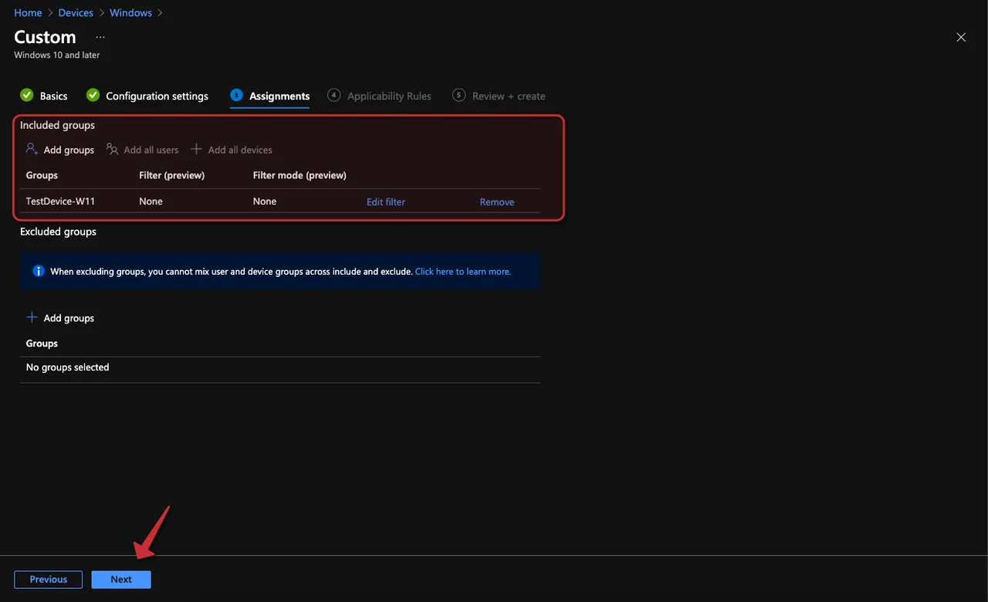Click the Included groups heading
The width and height of the screenshot is (988, 602).
coord(57,125)
